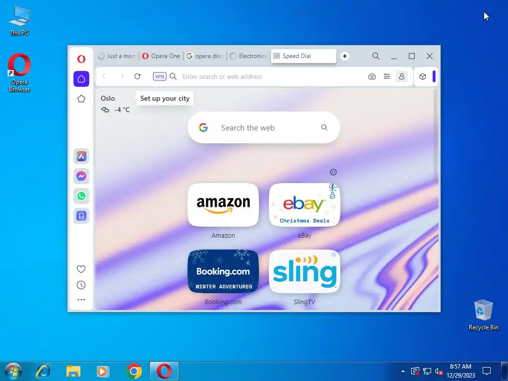Open Messenger in the sidebar

81,176
